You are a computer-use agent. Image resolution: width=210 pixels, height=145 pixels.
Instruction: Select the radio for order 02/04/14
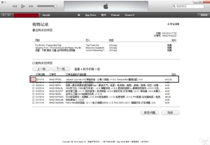tap(33, 85)
